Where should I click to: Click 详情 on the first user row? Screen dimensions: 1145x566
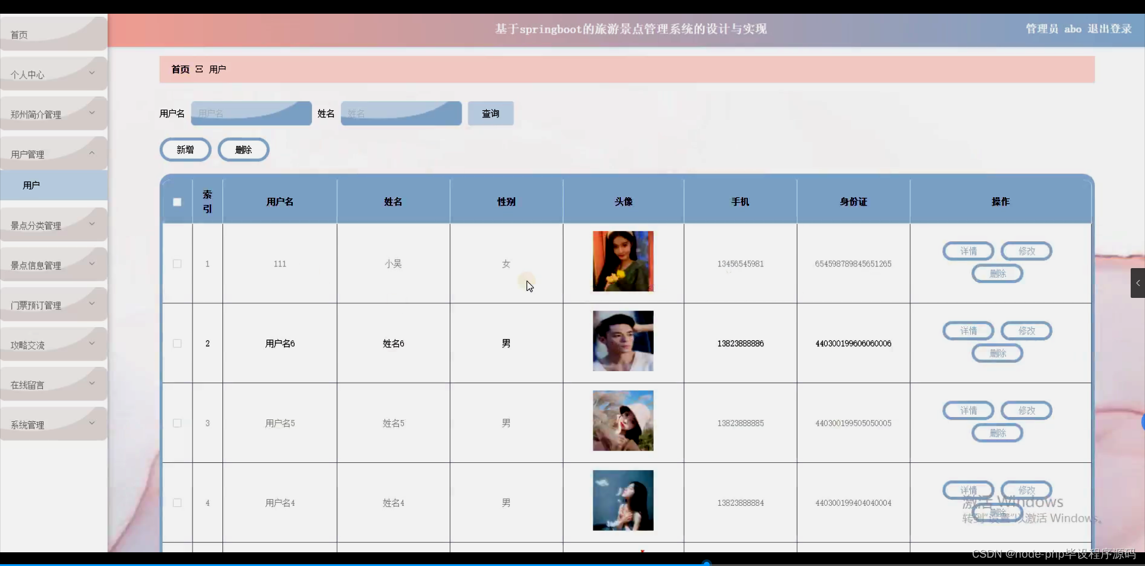click(967, 251)
